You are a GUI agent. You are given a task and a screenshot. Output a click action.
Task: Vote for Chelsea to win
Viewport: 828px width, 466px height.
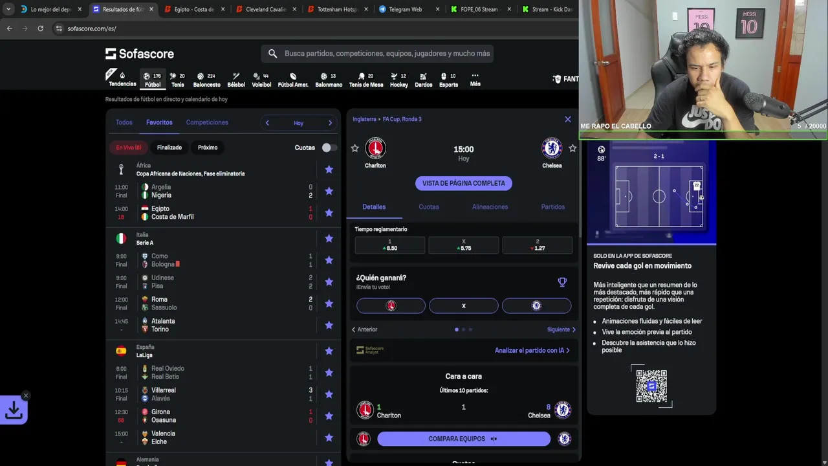[536, 305]
